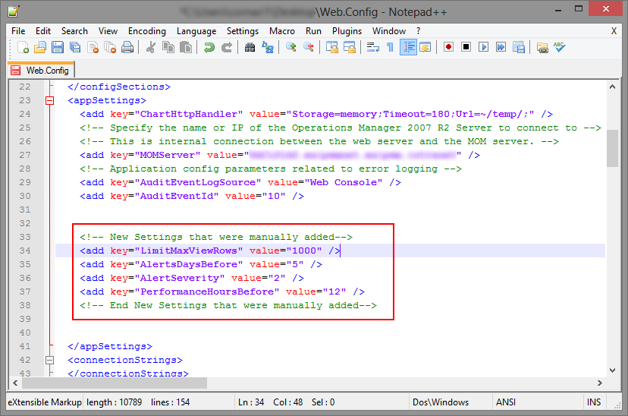
Task: Toggle synchronize horizontal scrolling icon
Action: pos(349,47)
